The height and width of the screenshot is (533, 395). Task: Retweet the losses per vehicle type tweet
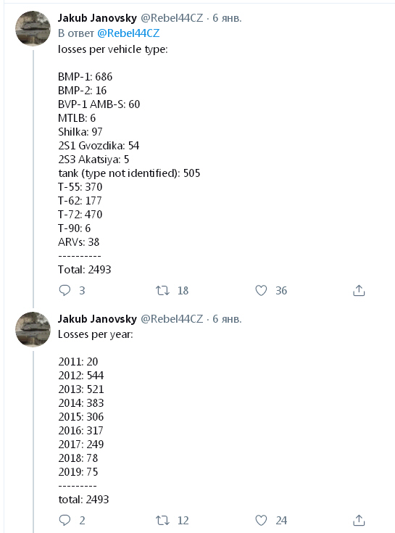(162, 291)
